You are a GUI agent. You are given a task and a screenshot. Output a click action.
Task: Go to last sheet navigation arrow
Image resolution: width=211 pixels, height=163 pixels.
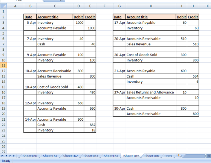(x=14, y=156)
